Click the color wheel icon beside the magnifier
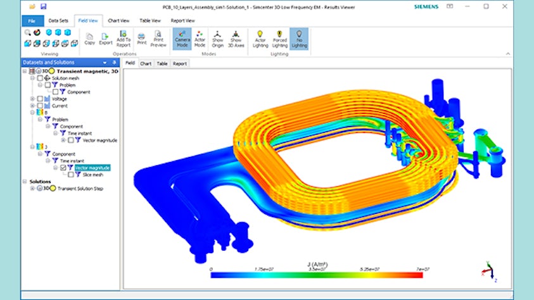This screenshot has width=534, height=300. coord(37,32)
